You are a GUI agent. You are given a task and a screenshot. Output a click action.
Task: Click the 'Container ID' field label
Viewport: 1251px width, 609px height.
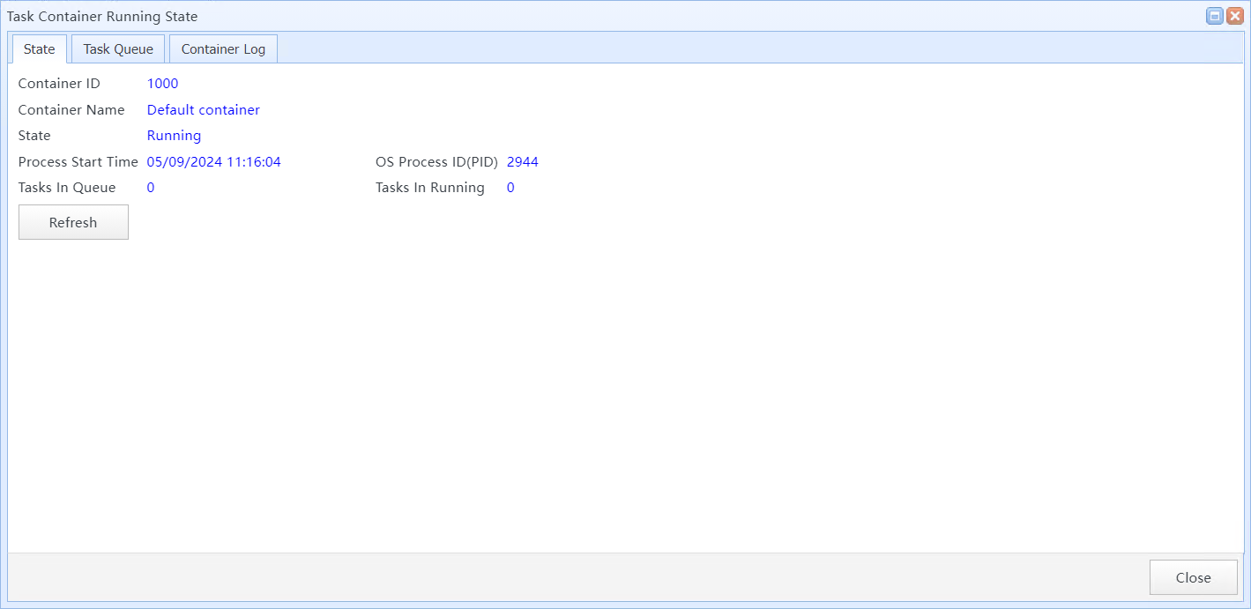pyautogui.click(x=59, y=84)
